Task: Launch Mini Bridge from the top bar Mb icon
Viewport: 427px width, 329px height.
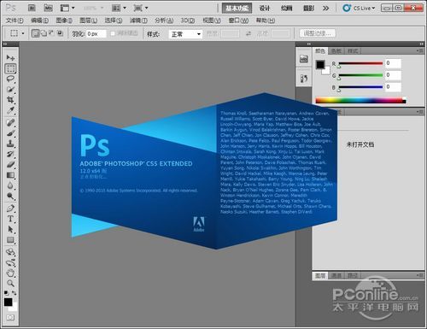Action: [48, 8]
